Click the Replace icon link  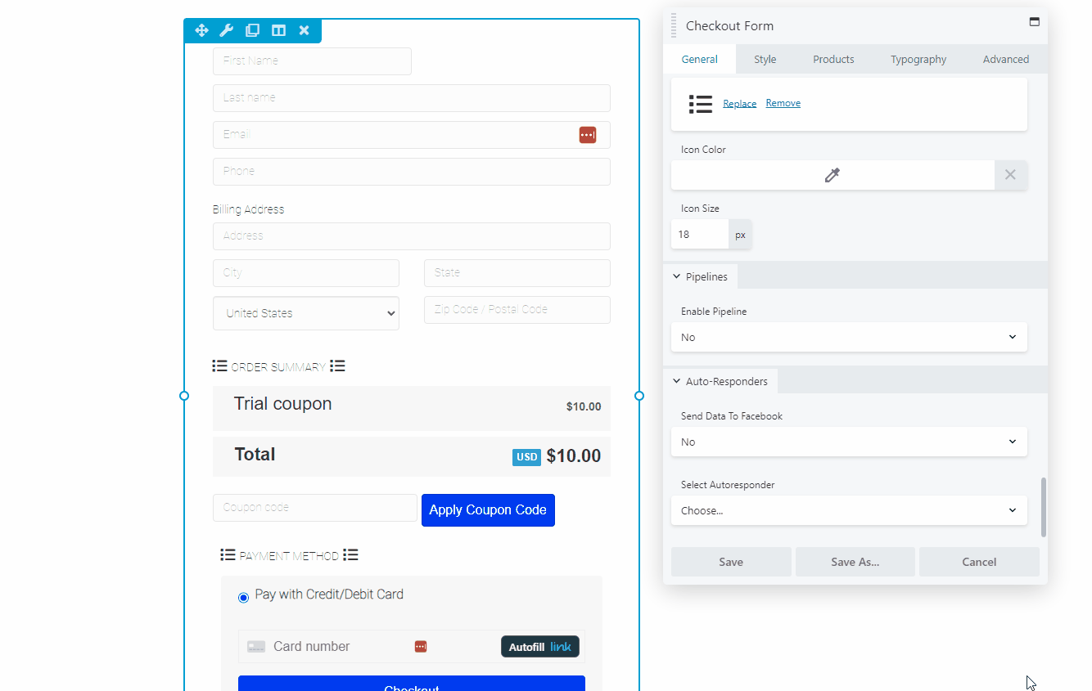click(739, 104)
